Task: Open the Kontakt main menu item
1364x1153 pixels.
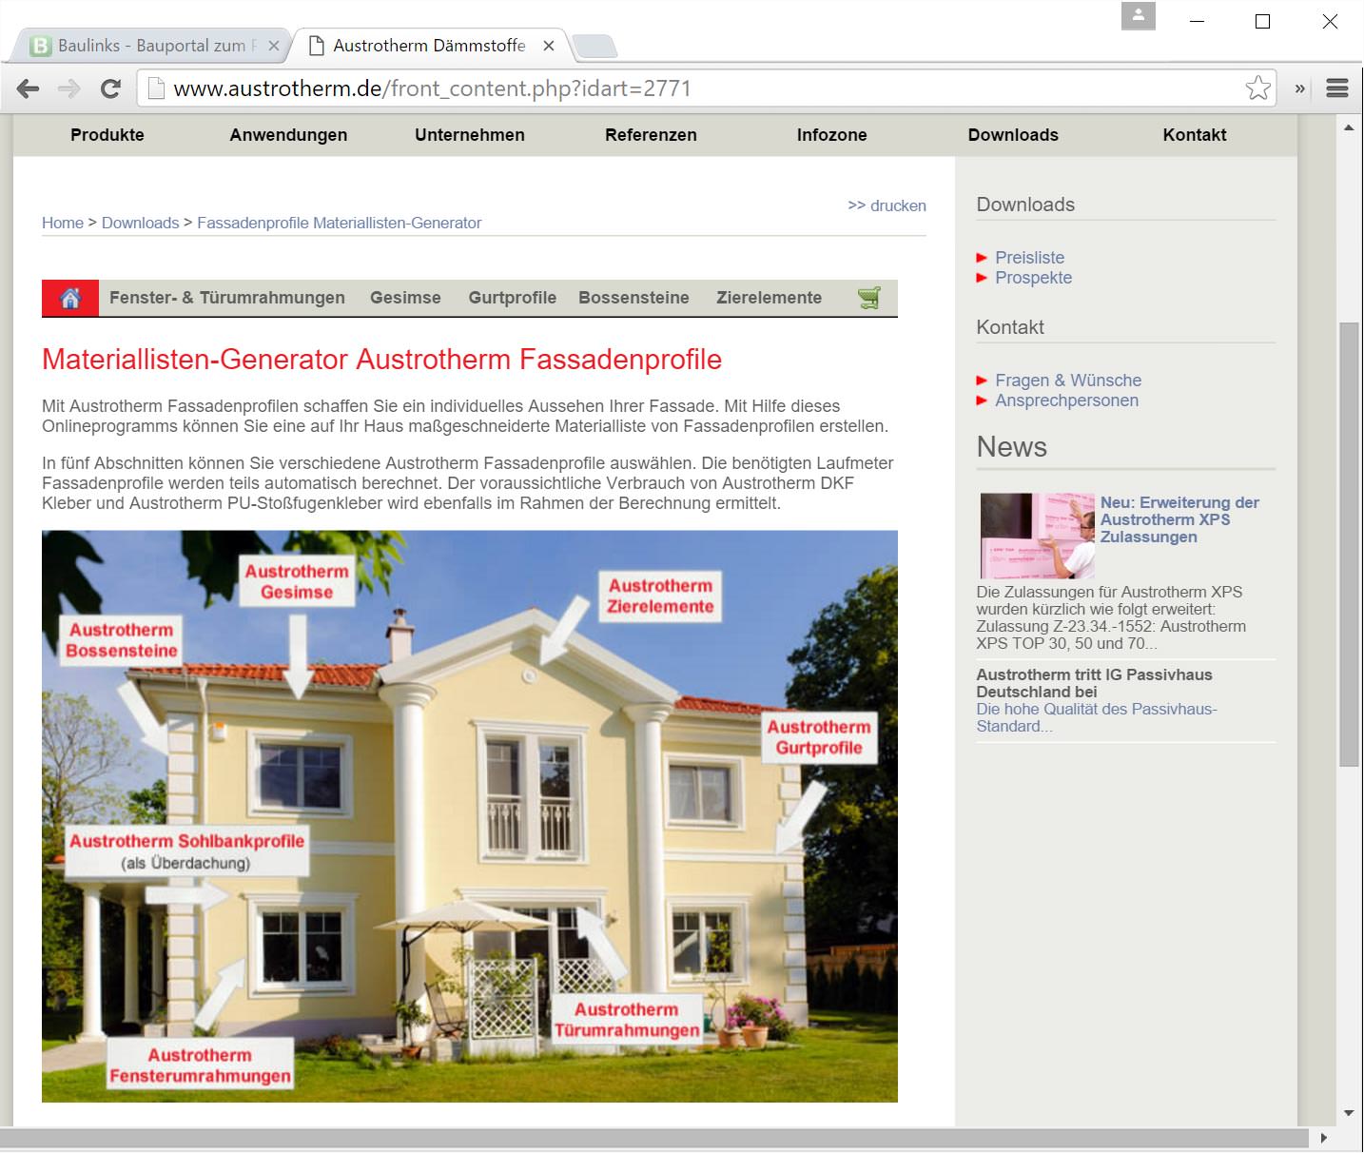Action: pos(1195,135)
